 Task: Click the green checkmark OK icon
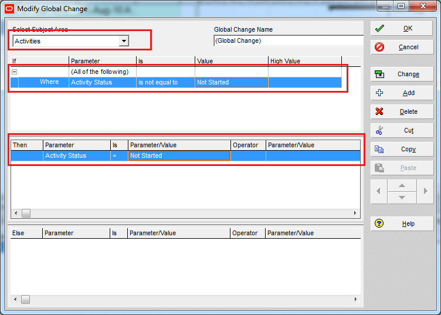click(x=379, y=28)
